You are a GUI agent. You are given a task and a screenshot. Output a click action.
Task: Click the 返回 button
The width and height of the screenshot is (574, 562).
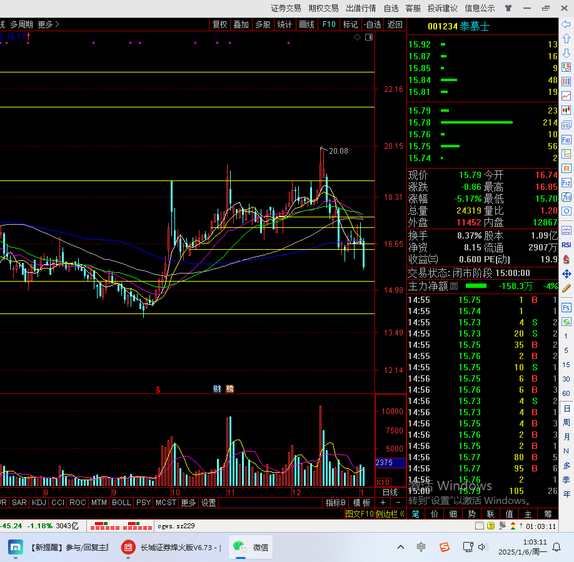tap(395, 24)
